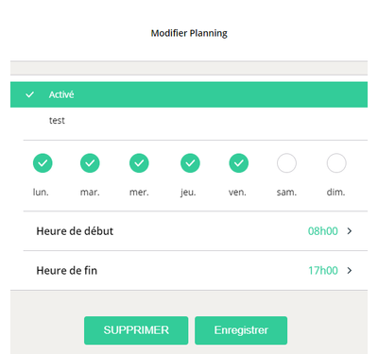
Task: Uncheck the lun. day circle
Action: tap(43, 163)
